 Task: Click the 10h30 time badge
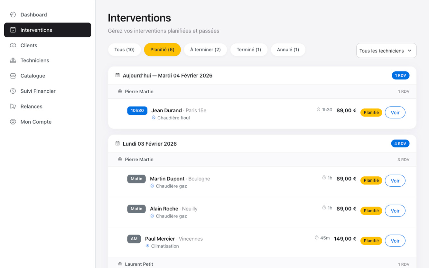point(137,110)
